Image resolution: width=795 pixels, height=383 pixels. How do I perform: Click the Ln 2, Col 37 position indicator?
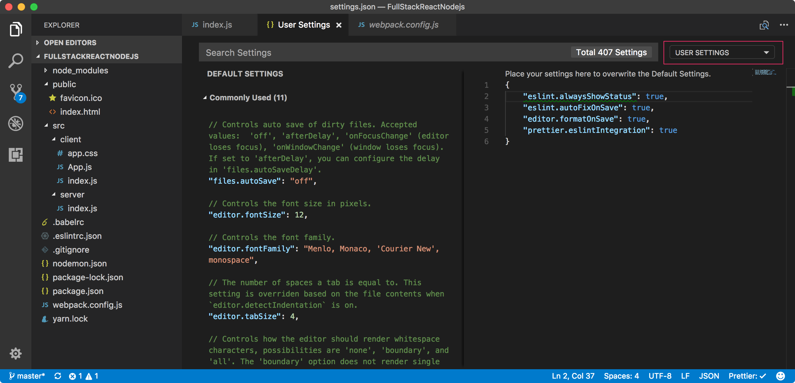(573, 376)
